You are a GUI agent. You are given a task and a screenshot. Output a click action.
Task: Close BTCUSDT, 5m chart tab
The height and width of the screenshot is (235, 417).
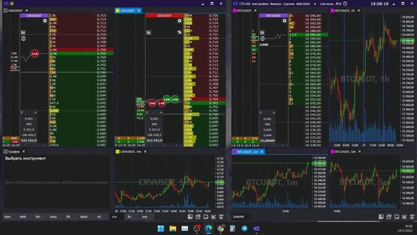pos(360,151)
